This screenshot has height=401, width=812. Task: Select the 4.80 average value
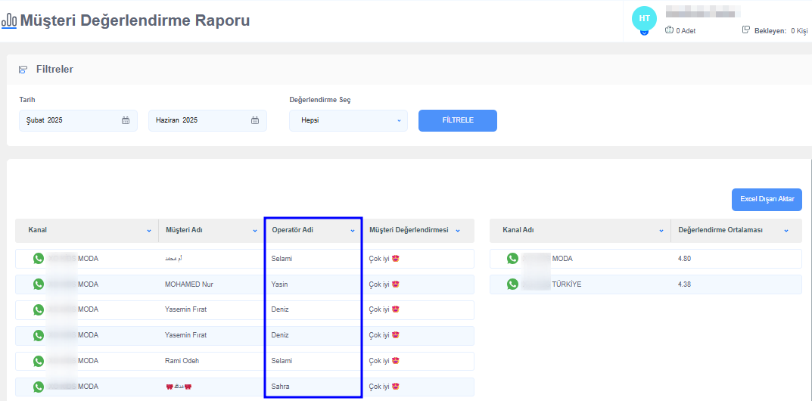pos(684,259)
